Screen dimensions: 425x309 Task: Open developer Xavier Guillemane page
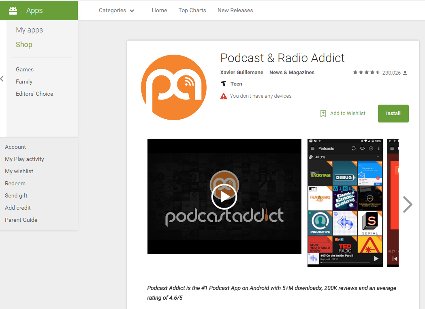[x=241, y=73]
